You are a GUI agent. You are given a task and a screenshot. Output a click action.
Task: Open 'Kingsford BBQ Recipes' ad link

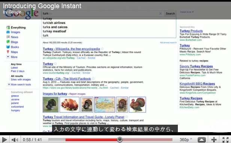(x=197, y=84)
